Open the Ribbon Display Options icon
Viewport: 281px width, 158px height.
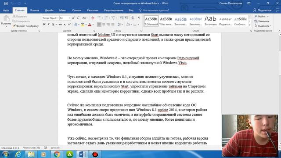[x=249, y=3]
